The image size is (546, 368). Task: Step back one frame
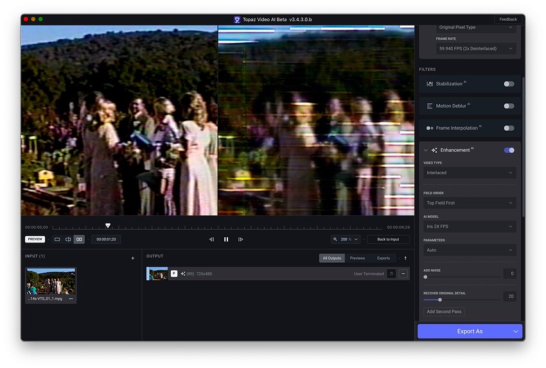211,239
